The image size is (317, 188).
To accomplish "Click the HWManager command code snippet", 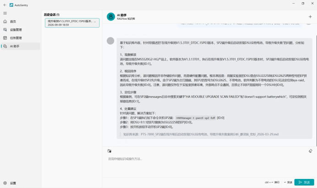I will click(196, 118).
